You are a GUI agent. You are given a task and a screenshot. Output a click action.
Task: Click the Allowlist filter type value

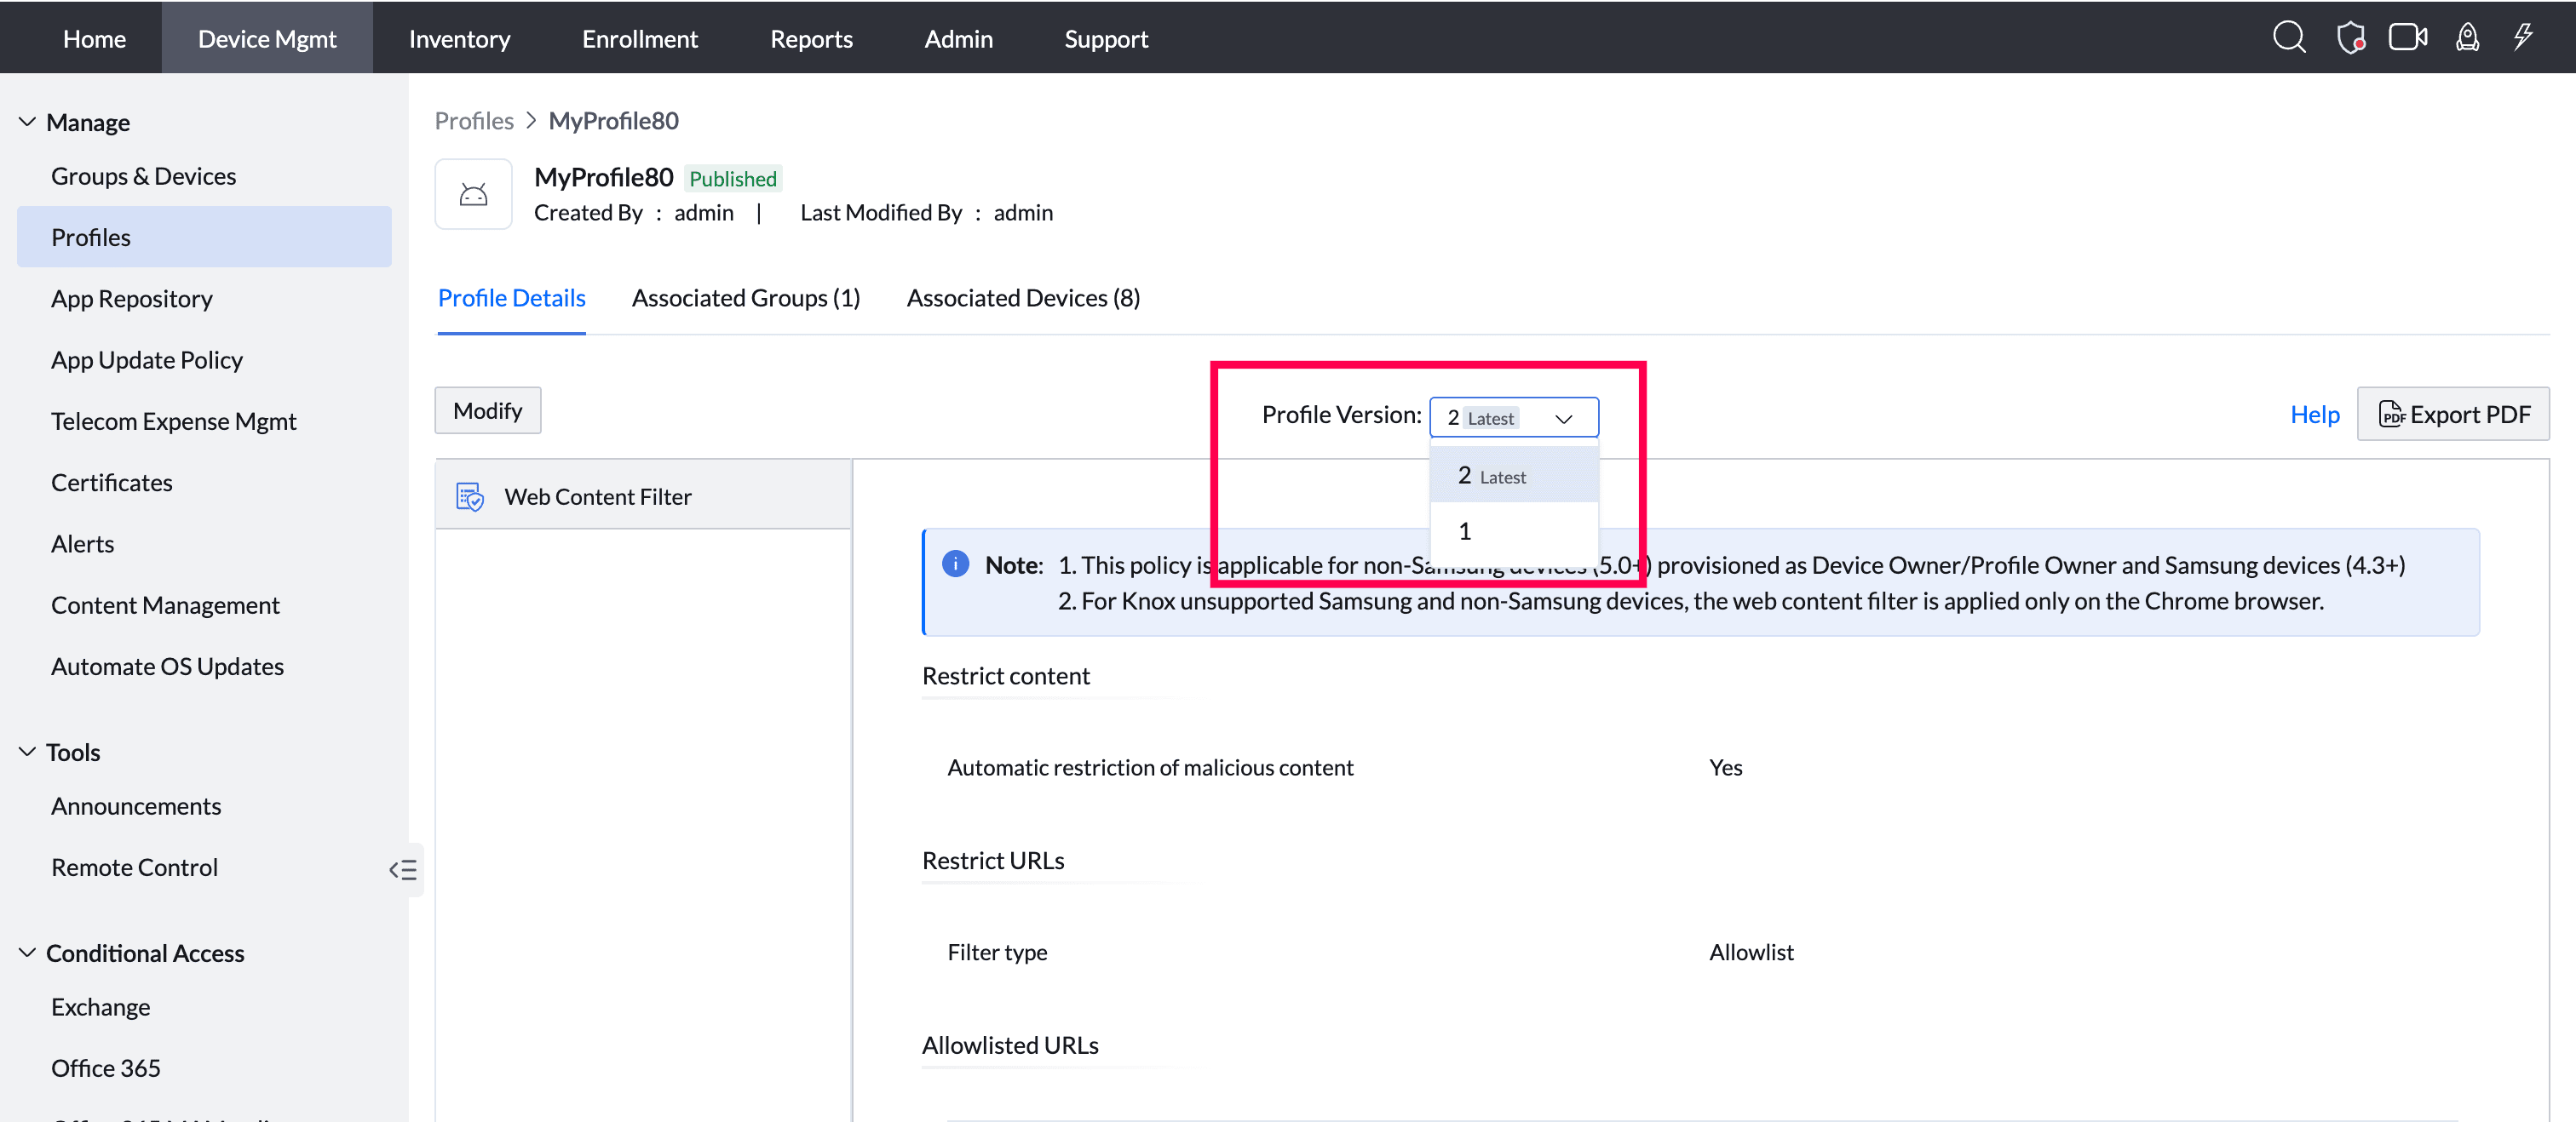pos(1751,952)
